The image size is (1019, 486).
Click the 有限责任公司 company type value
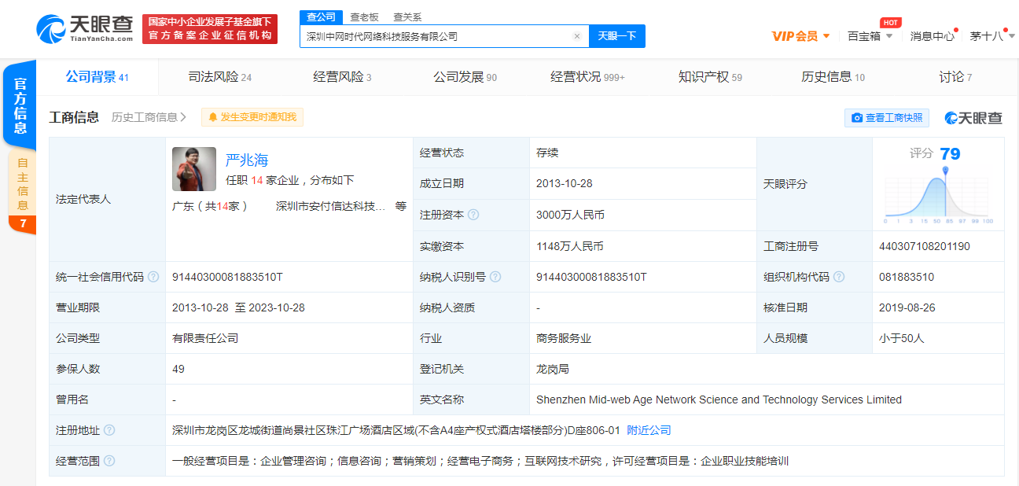point(205,338)
